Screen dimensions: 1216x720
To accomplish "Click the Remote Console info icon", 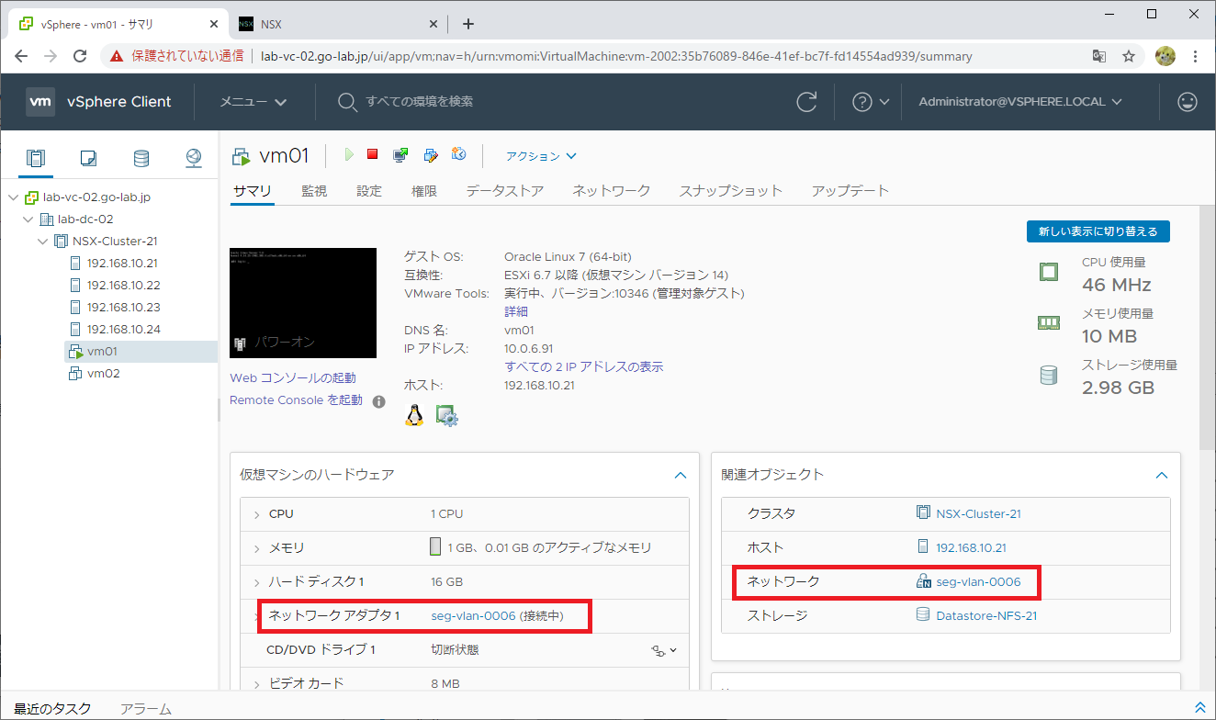I will point(378,401).
